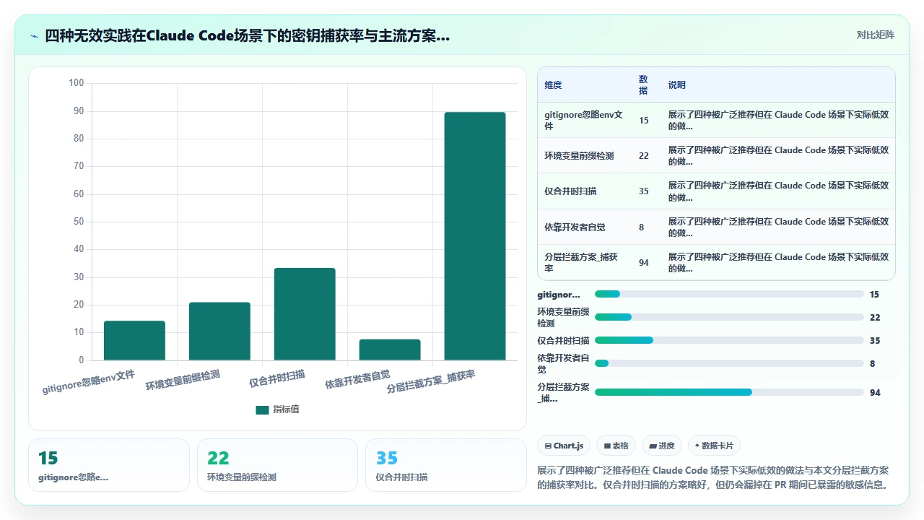The width and height of the screenshot is (924, 520).
Task: Click the bar for 依靠开发者自觉
Action: (390, 350)
